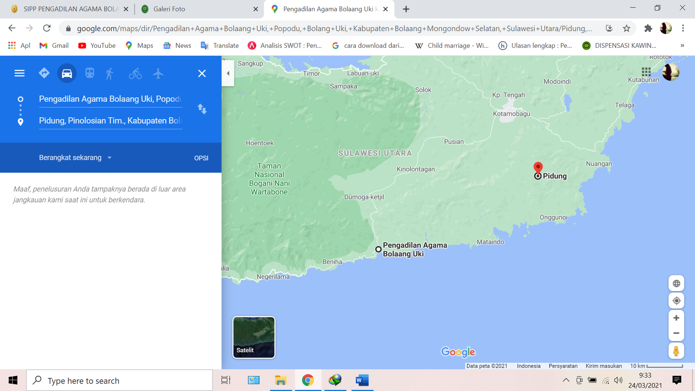Screen dimensions: 695x391
Task: Zoom out of the map
Action: 676,333
